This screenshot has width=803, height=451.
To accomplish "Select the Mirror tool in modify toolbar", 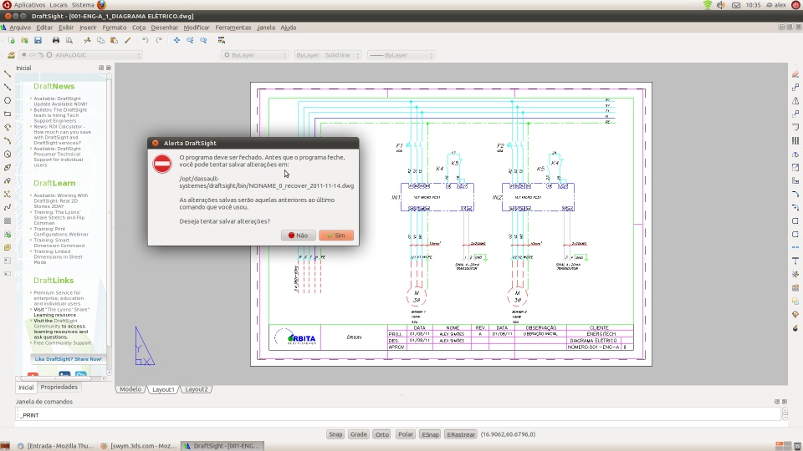I will (795, 101).
